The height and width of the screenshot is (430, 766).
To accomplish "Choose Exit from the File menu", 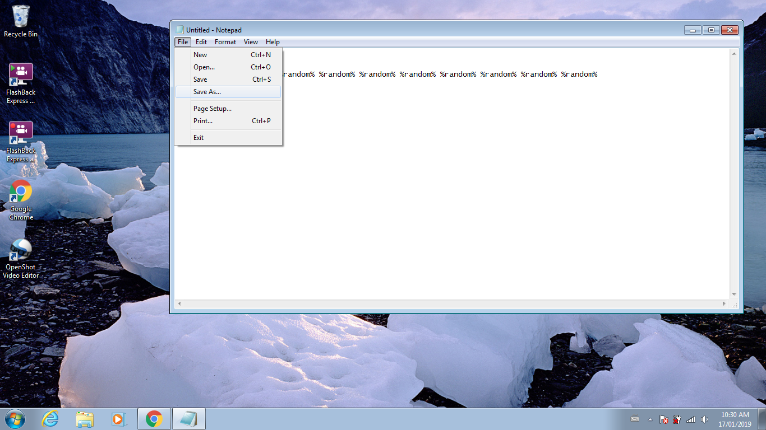I will click(228, 138).
